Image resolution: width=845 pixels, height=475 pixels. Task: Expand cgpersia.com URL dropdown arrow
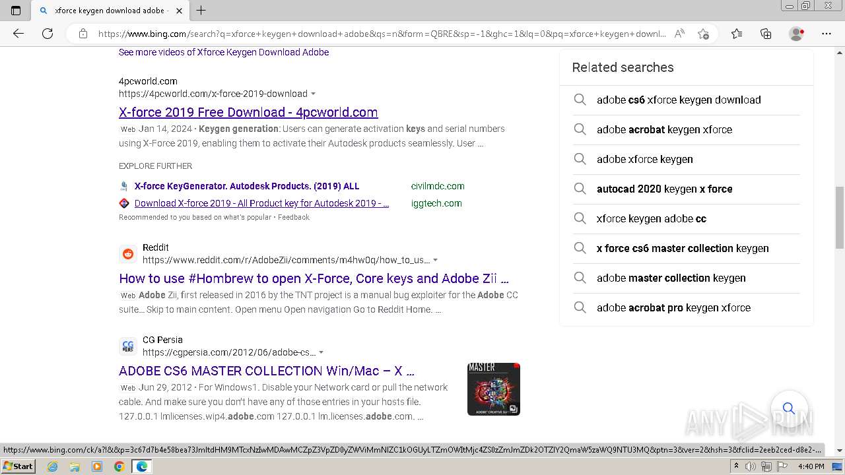[x=321, y=352]
